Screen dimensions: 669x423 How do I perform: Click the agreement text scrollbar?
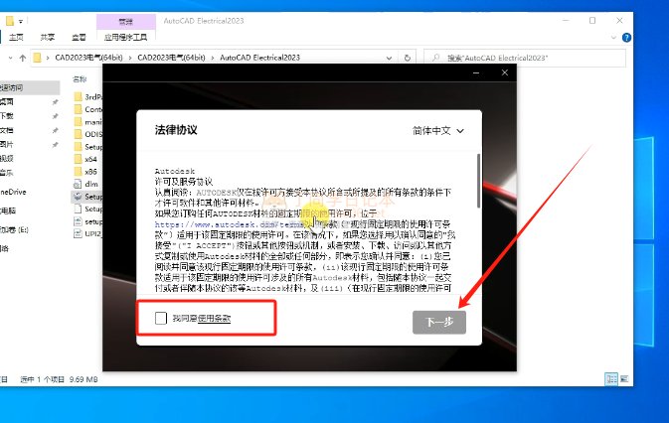click(478, 181)
